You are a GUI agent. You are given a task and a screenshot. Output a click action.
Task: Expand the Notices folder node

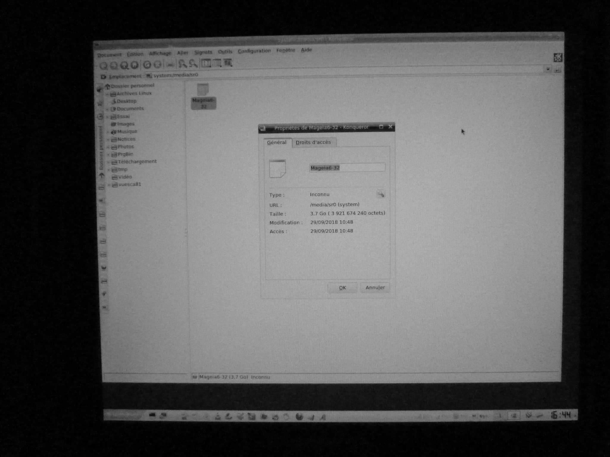(x=108, y=140)
